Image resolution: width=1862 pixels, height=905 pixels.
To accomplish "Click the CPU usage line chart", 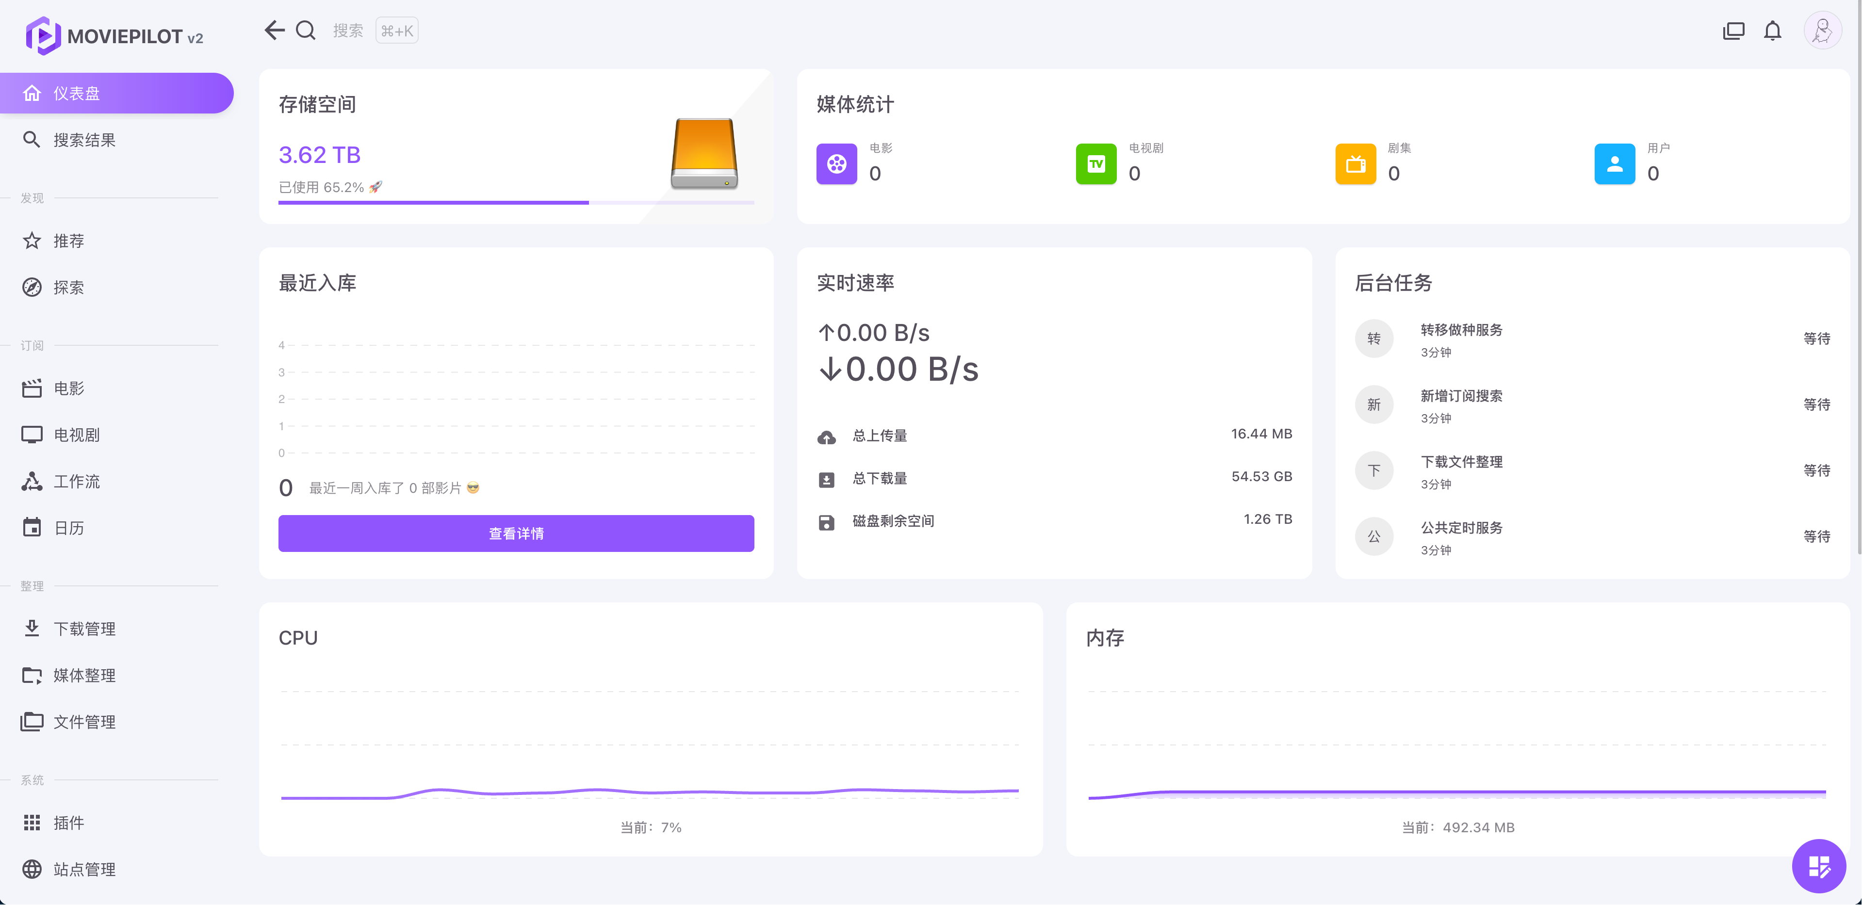I will (650, 744).
